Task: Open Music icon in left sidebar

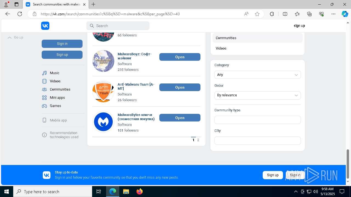Action: click(x=44, y=73)
